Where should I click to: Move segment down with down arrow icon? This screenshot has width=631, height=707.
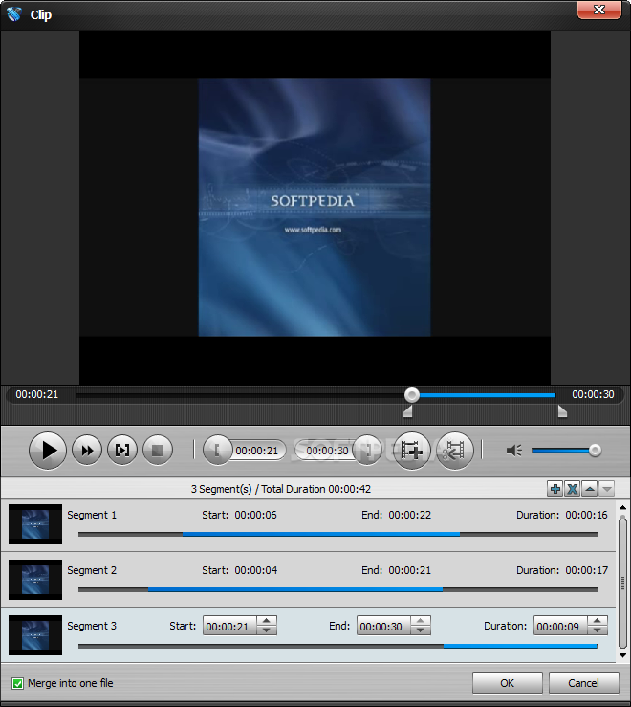coord(607,489)
